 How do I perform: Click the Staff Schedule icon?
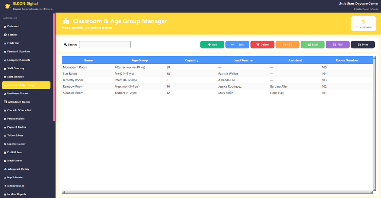(5, 77)
